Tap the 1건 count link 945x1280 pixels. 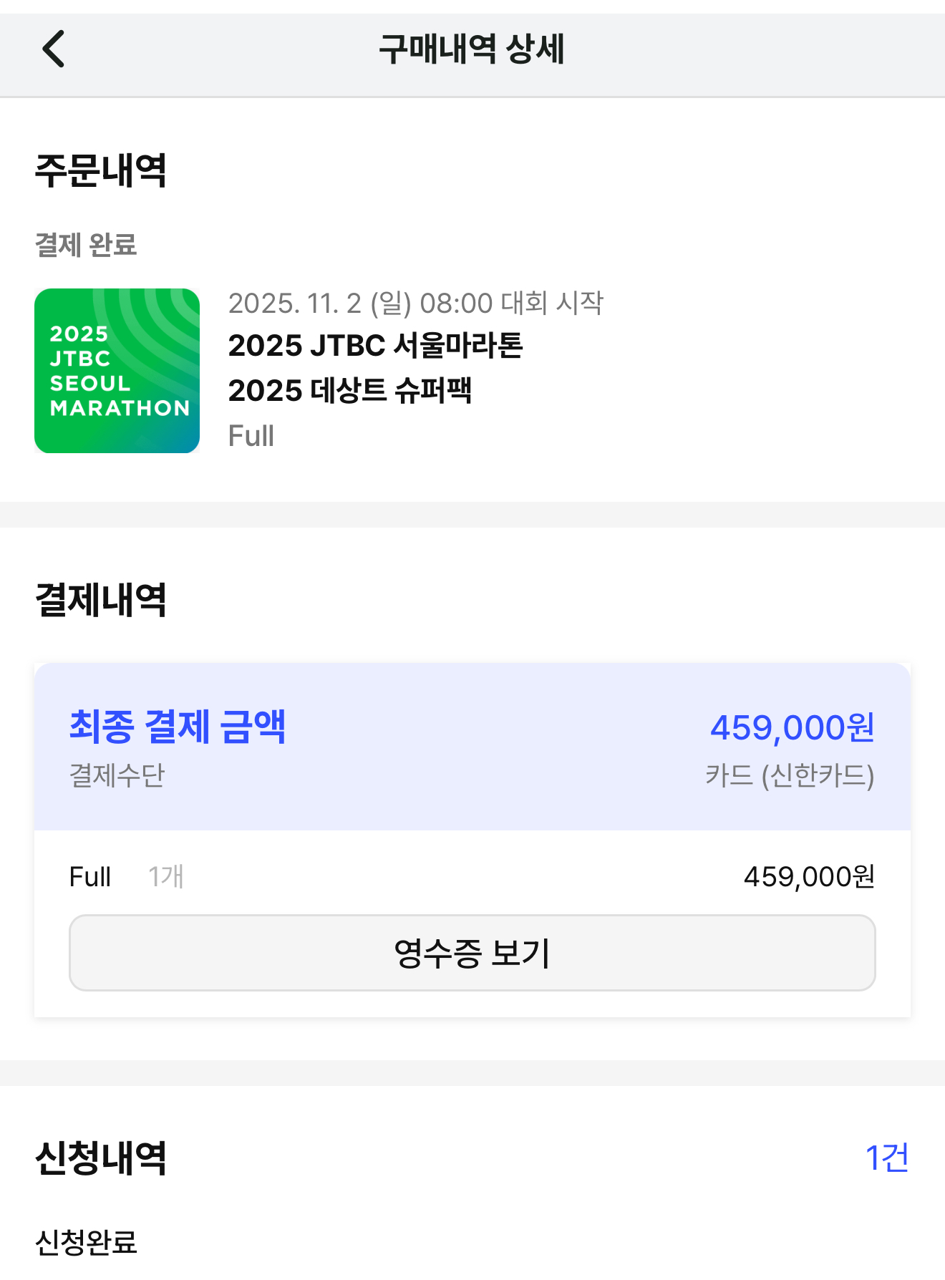point(887,1158)
